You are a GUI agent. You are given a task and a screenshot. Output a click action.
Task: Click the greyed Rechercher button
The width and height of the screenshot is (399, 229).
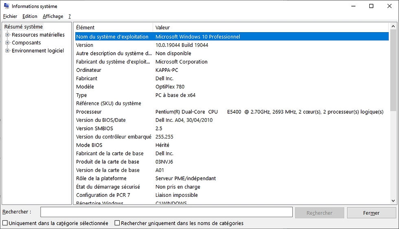320,213
